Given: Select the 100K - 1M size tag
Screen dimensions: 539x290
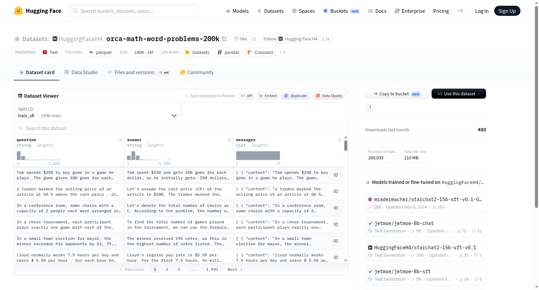Looking at the screenshot, I should point(144,52).
